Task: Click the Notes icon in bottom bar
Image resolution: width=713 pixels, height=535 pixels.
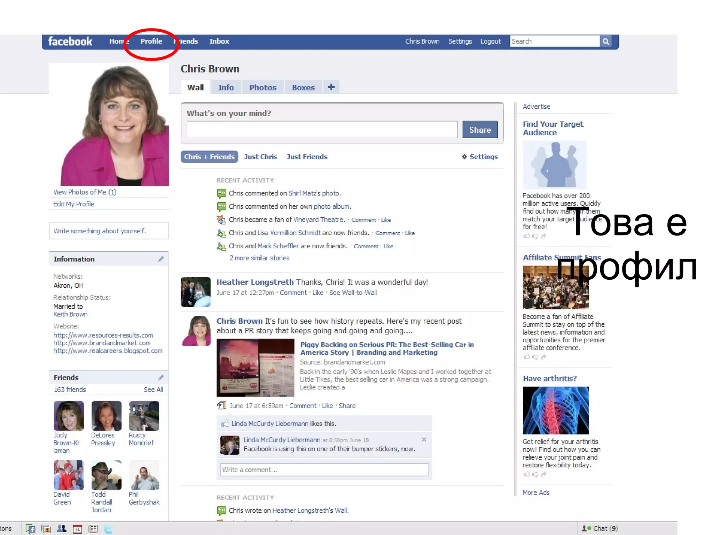Action: click(93, 529)
